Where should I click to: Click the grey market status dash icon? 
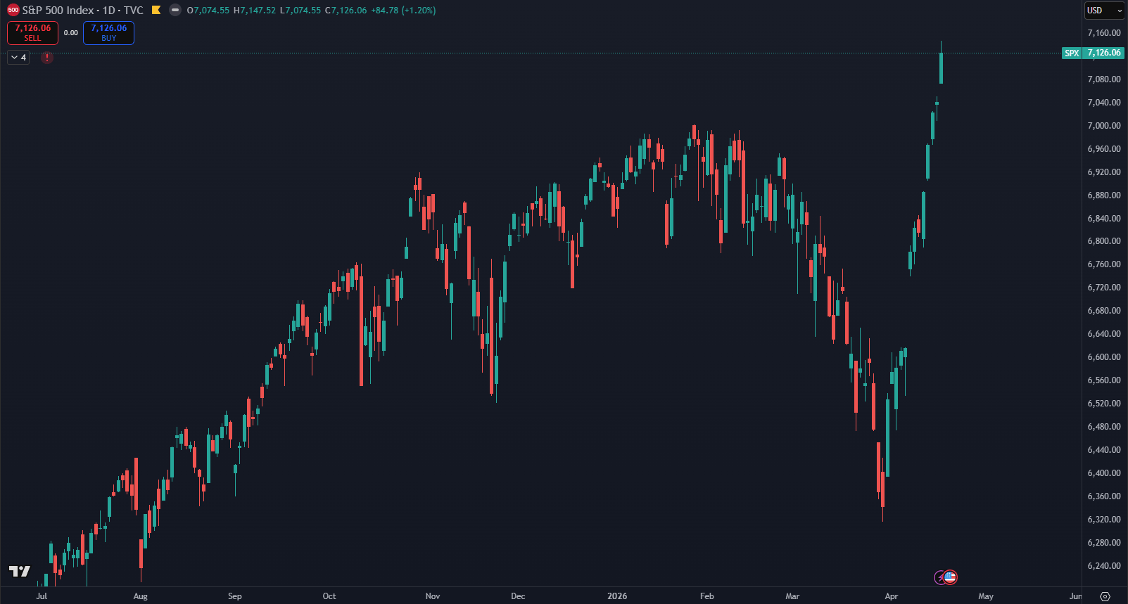pyautogui.click(x=175, y=11)
